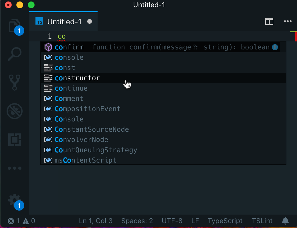This screenshot has width=297, height=228.
Task: Open the Source Control sidebar icon
Action: coord(14,83)
